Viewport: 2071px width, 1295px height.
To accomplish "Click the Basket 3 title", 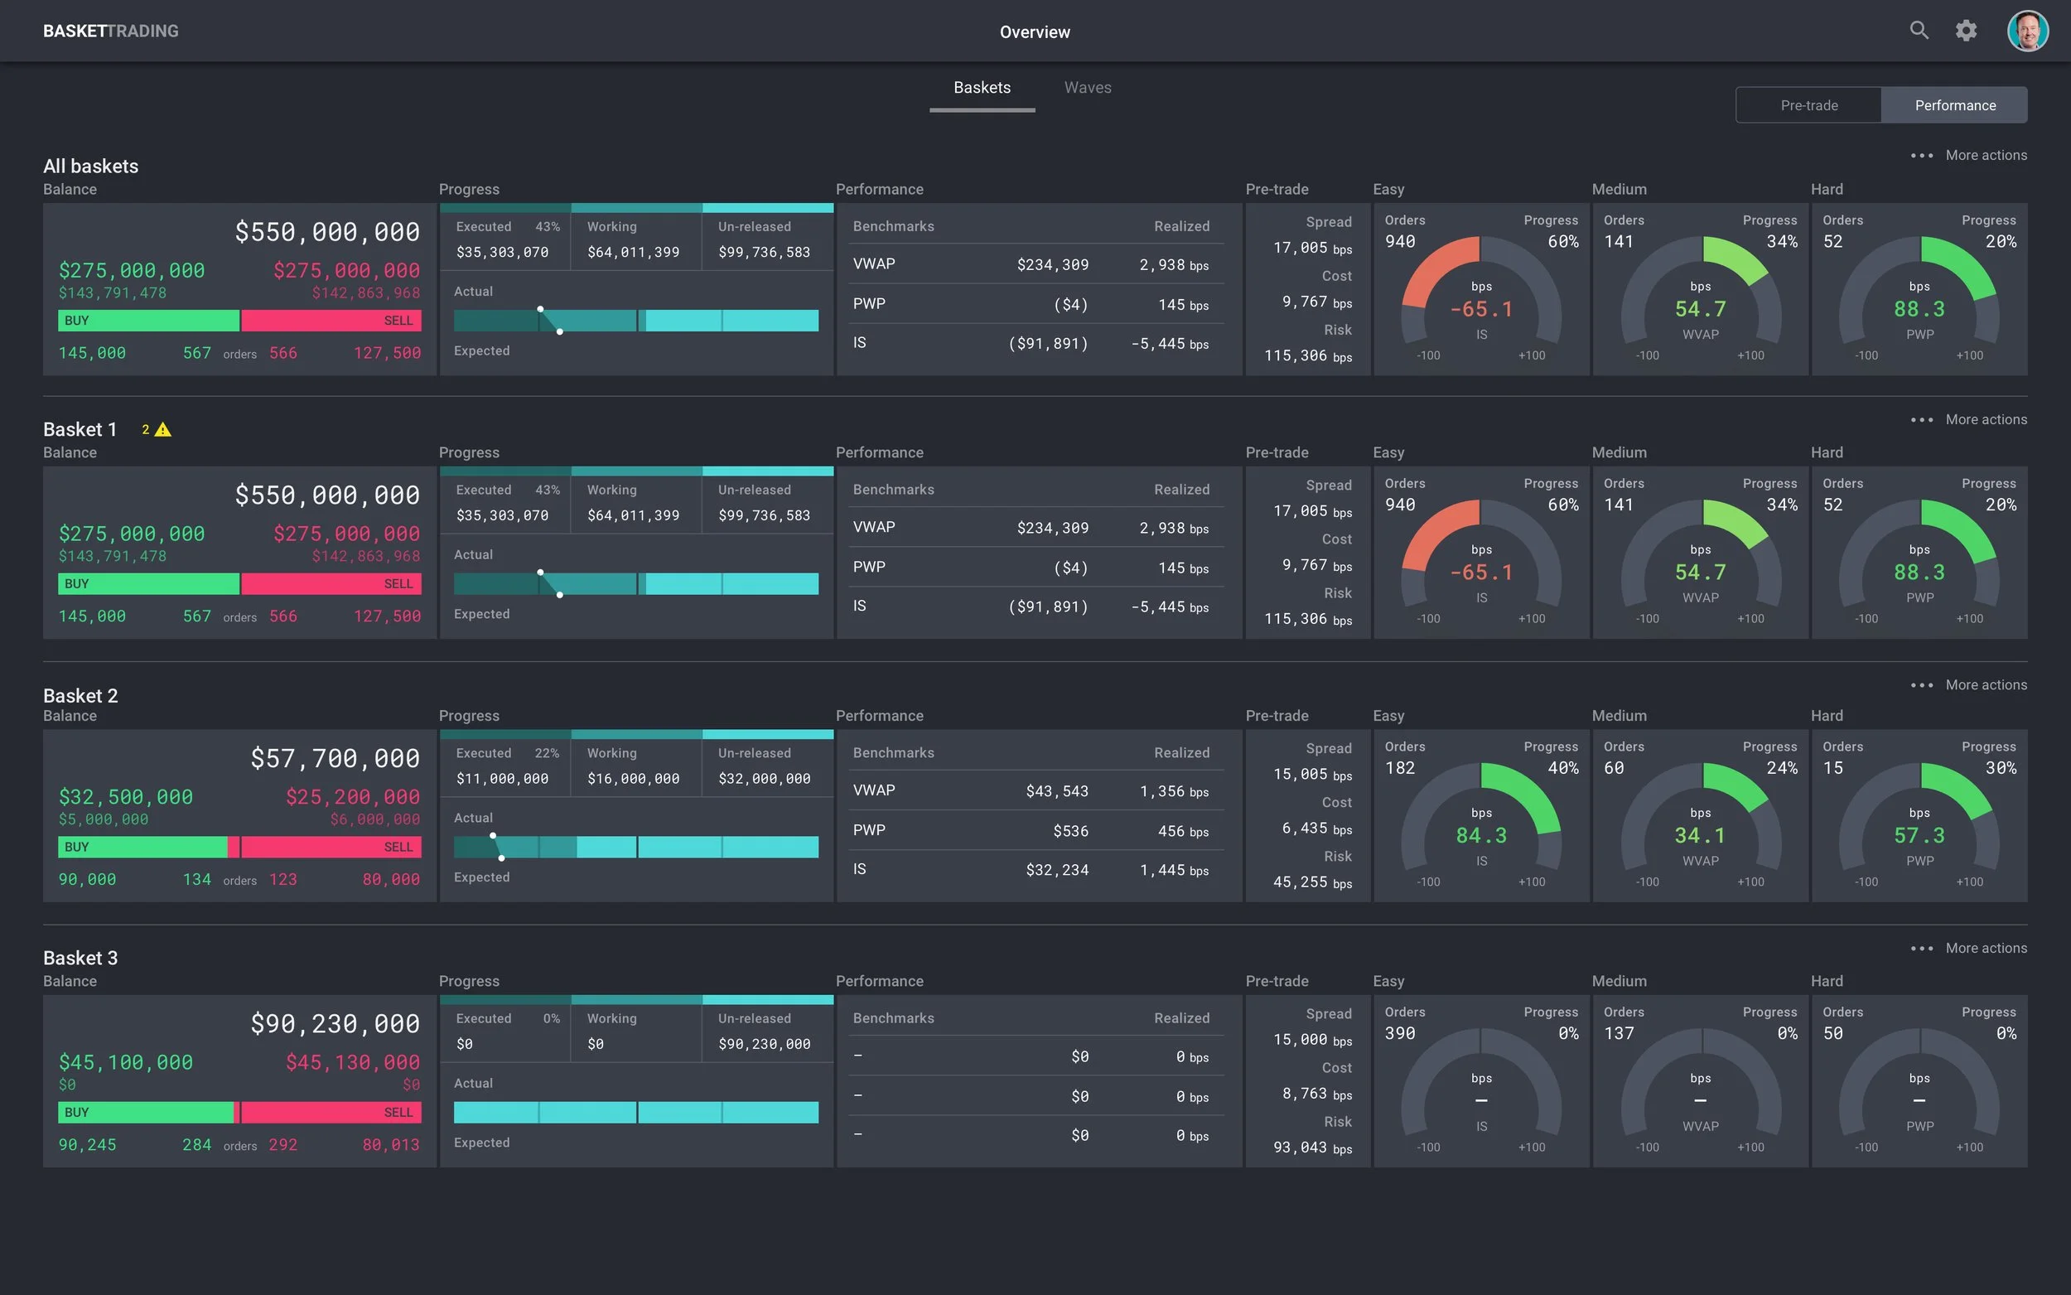I will (80, 959).
